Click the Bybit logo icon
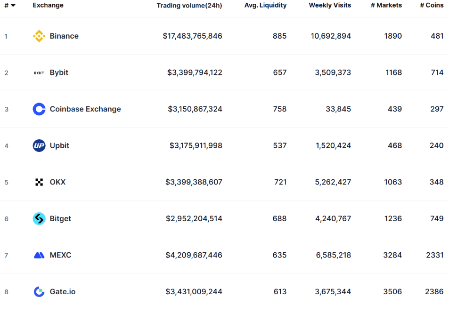Viewport: 449px width, 313px height. [x=39, y=72]
